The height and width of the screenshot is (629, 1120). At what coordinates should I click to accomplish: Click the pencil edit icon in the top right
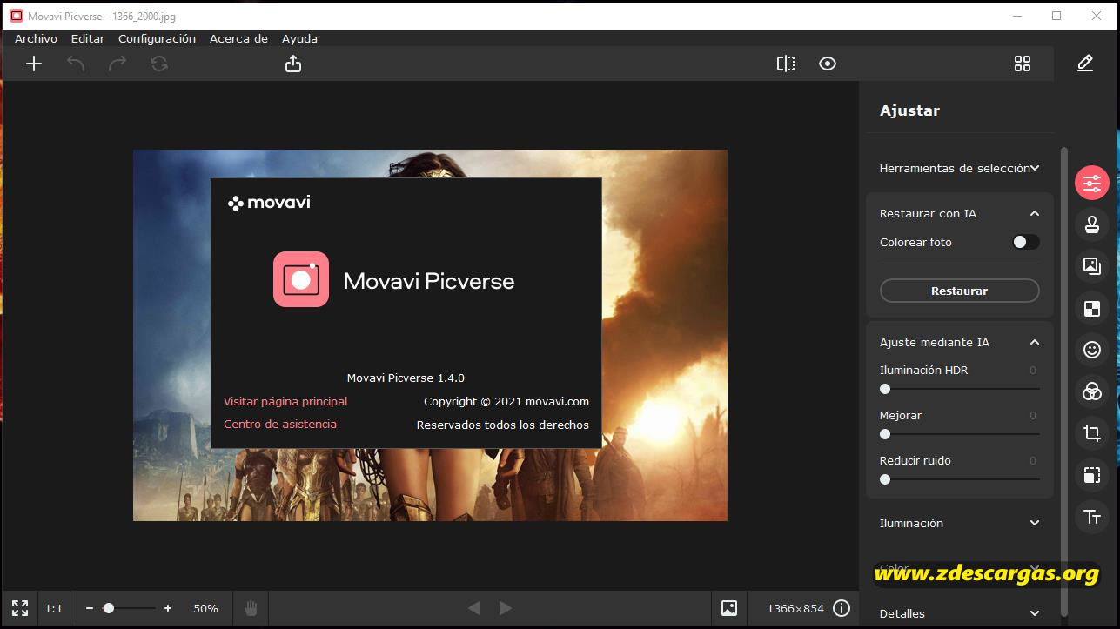1085,64
